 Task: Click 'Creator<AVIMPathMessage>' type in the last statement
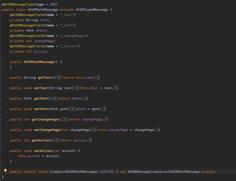tap(74, 172)
